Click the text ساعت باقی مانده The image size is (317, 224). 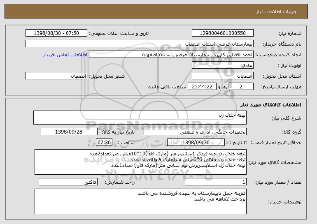coord(167,87)
